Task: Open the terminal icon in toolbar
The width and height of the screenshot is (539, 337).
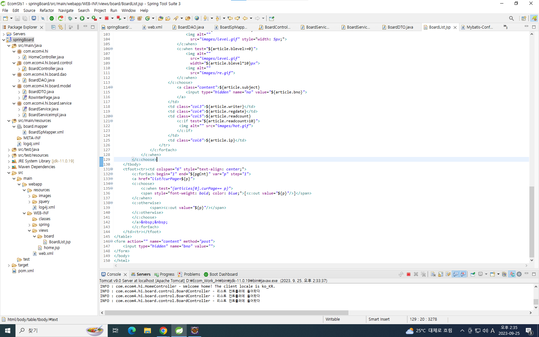Action: (34, 18)
